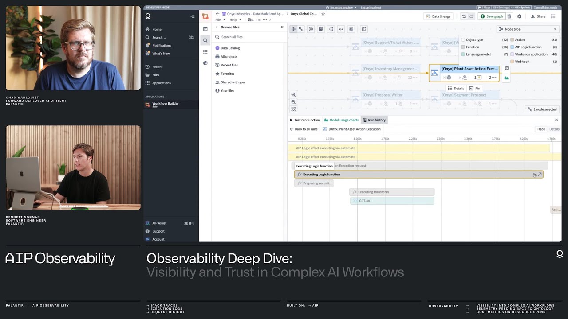Click the export graph toolbar icon
Viewport: 568px width, 319px height.
[x=364, y=29]
